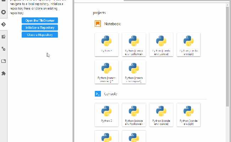Click the orange Notebook section icon
The height and width of the screenshot is (142, 231).
coord(98,23)
